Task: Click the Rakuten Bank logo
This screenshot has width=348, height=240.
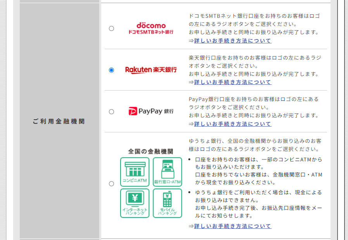Action: click(x=151, y=70)
